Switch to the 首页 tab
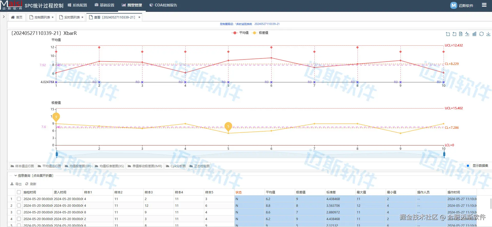492x227 pixels. pyautogui.click(x=17, y=17)
